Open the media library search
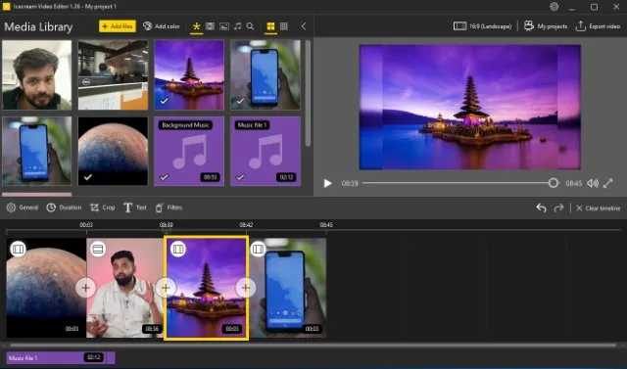The height and width of the screenshot is (369, 627). [x=251, y=26]
